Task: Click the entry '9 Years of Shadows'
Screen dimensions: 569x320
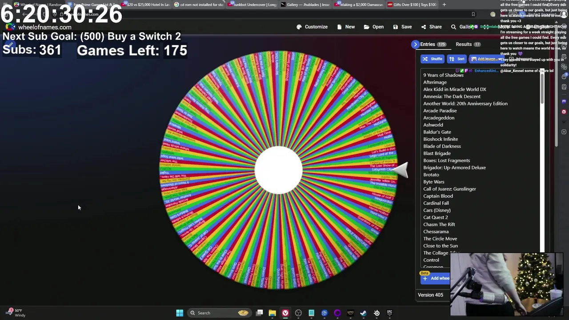Action: [443, 75]
